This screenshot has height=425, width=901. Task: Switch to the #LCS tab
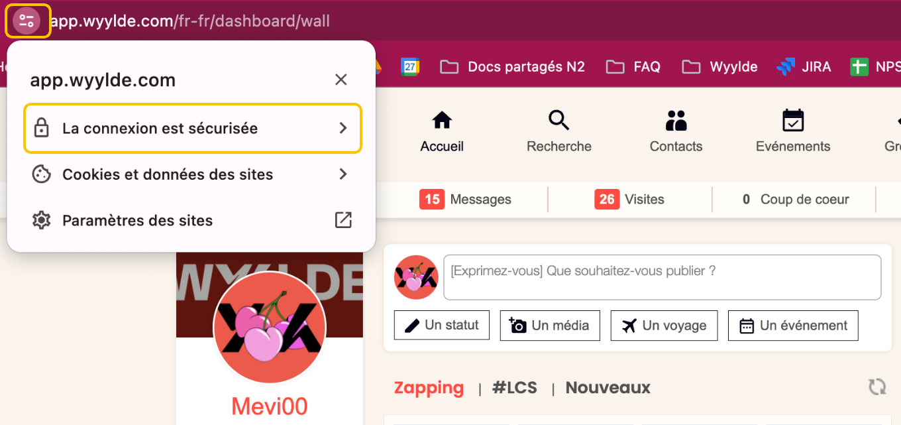515,388
